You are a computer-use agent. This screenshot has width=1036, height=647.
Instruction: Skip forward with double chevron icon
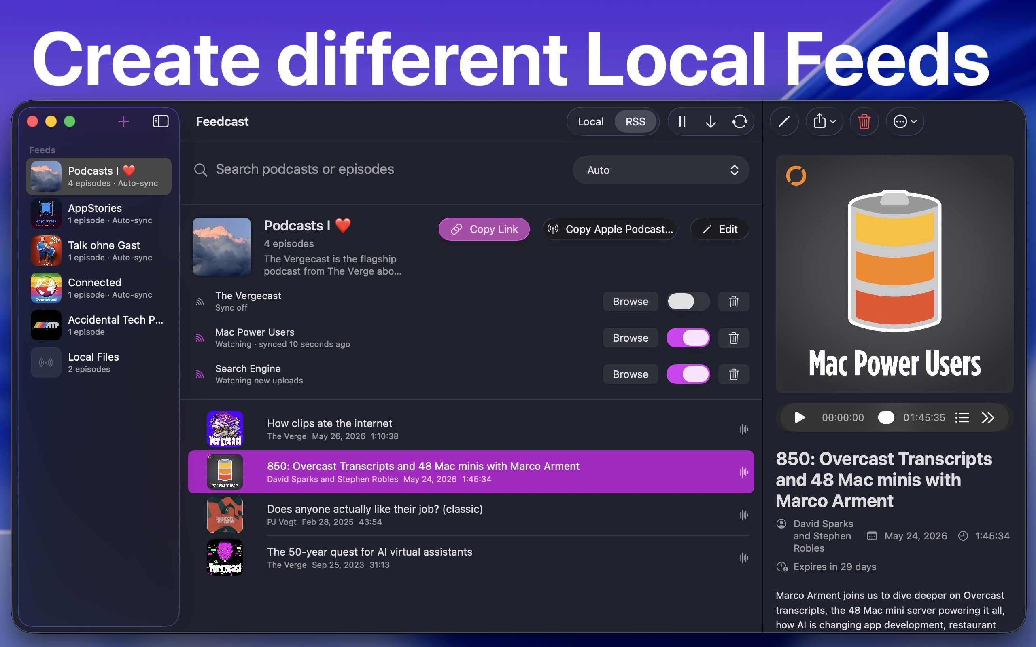pyautogui.click(x=988, y=417)
